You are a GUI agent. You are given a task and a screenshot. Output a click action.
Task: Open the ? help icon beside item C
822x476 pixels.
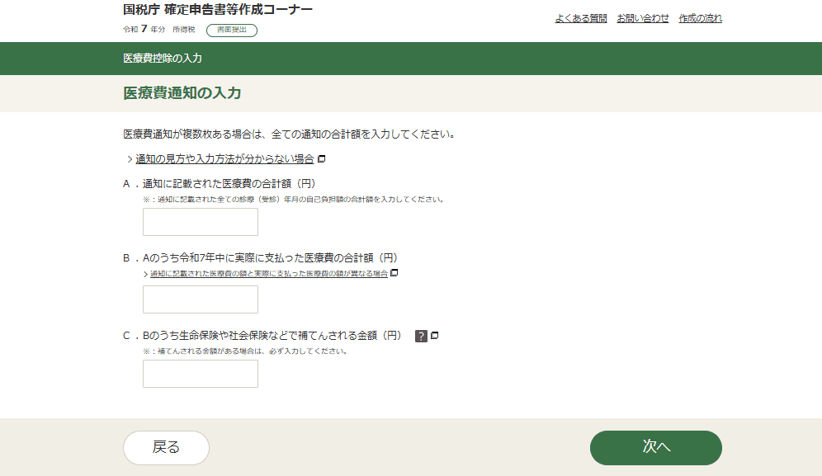(420, 335)
